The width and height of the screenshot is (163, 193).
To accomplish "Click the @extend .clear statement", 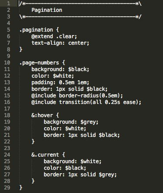I will click(54, 36).
